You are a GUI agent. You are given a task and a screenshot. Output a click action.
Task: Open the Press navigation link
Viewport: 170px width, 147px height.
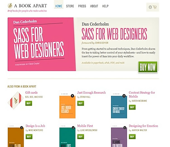(x=82, y=6)
